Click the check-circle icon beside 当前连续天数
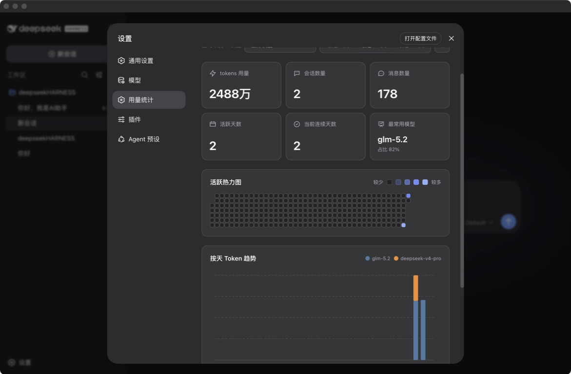 (297, 124)
